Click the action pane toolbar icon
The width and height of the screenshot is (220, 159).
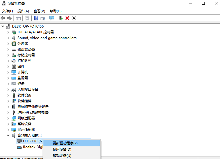click(x=43, y=18)
